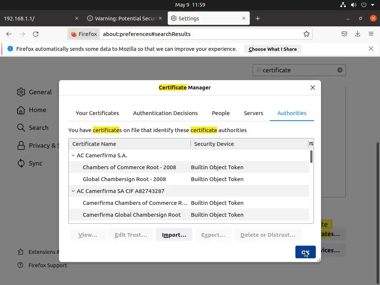Click the column picker icon in certificate table
380x285 pixels.
coord(311,144)
